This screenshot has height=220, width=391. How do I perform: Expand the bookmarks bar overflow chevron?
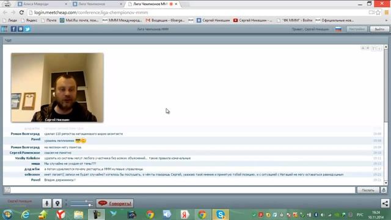[387, 20]
